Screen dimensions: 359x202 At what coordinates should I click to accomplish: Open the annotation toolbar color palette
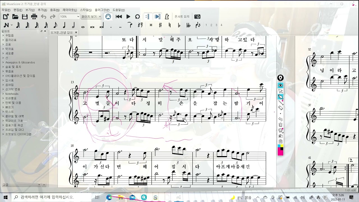280,150
